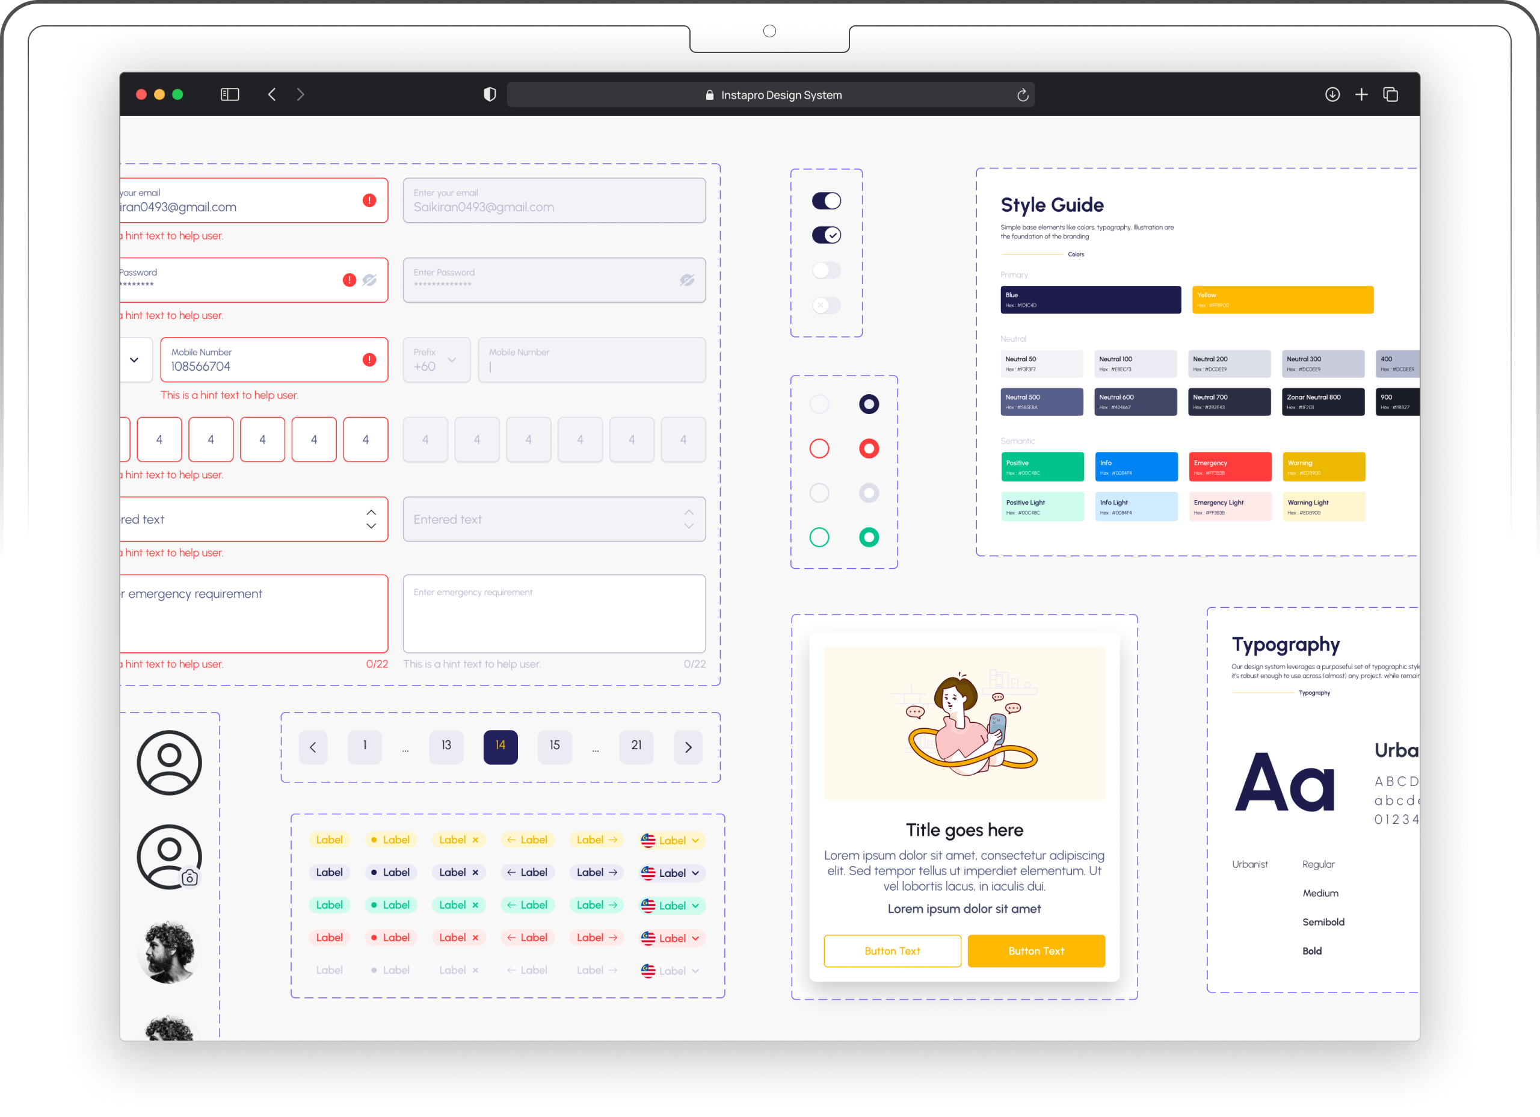This screenshot has width=1540, height=1117.
Task: Click the new tab plus icon
Action: [1361, 94]
